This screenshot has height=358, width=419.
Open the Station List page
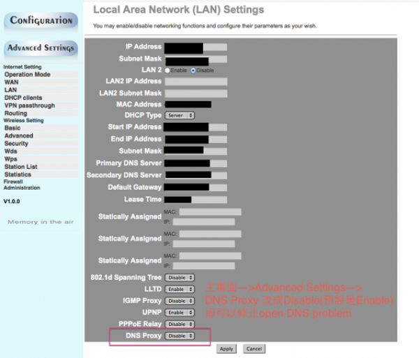tap(21, 167)
